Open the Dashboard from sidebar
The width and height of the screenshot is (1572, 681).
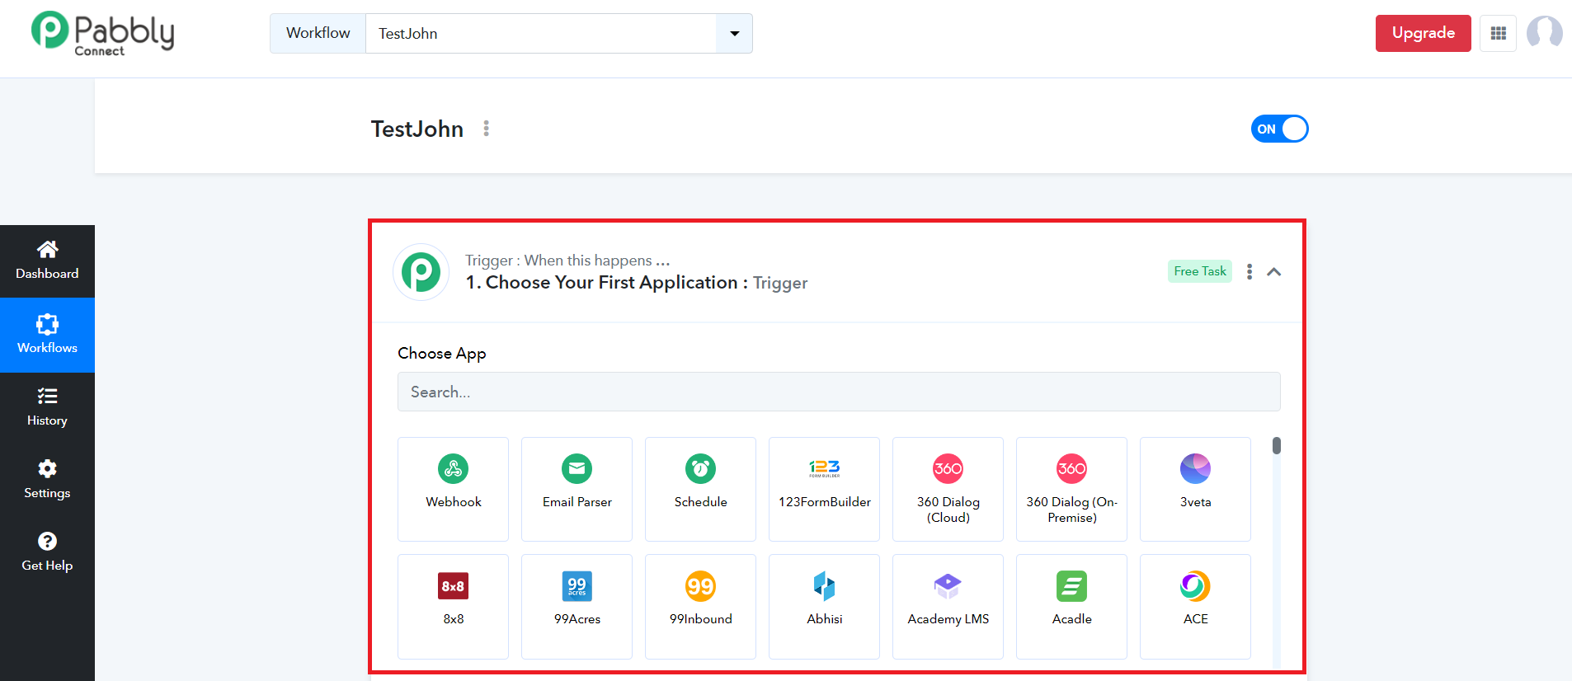coord(47,261)
